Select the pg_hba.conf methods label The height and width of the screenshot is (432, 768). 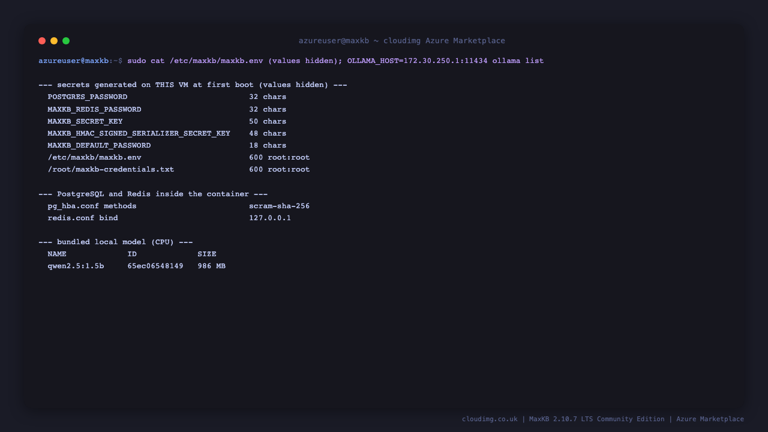tap(92, 206)
